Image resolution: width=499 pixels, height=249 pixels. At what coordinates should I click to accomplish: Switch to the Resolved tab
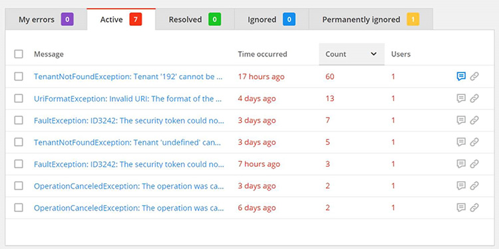click(195, 19)
